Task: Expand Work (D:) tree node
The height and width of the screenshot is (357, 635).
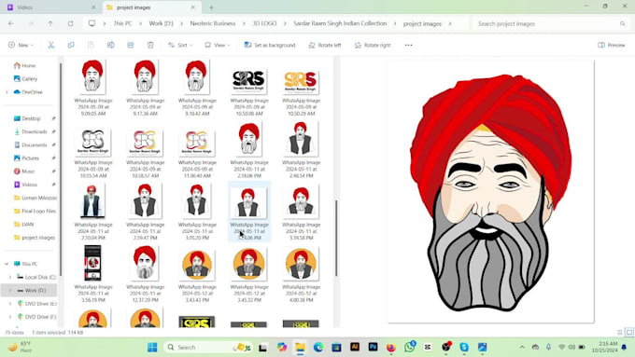Action: (x=10, y=290)
